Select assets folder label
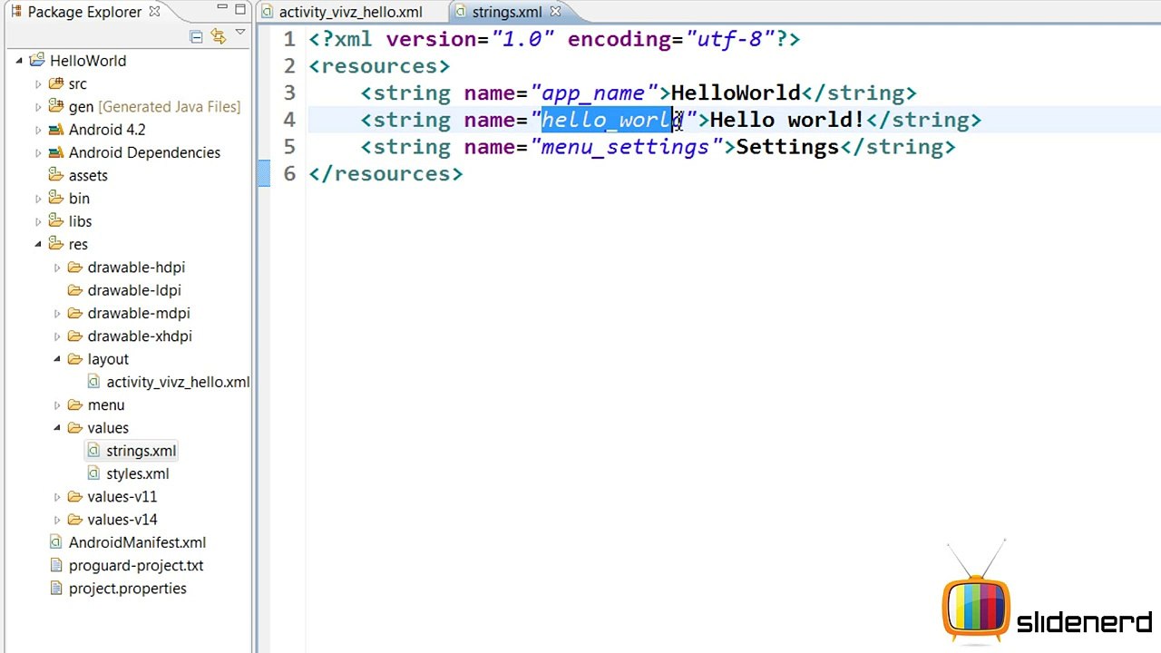The height and width of the screenshot is (653, 1161). (88, 176)
